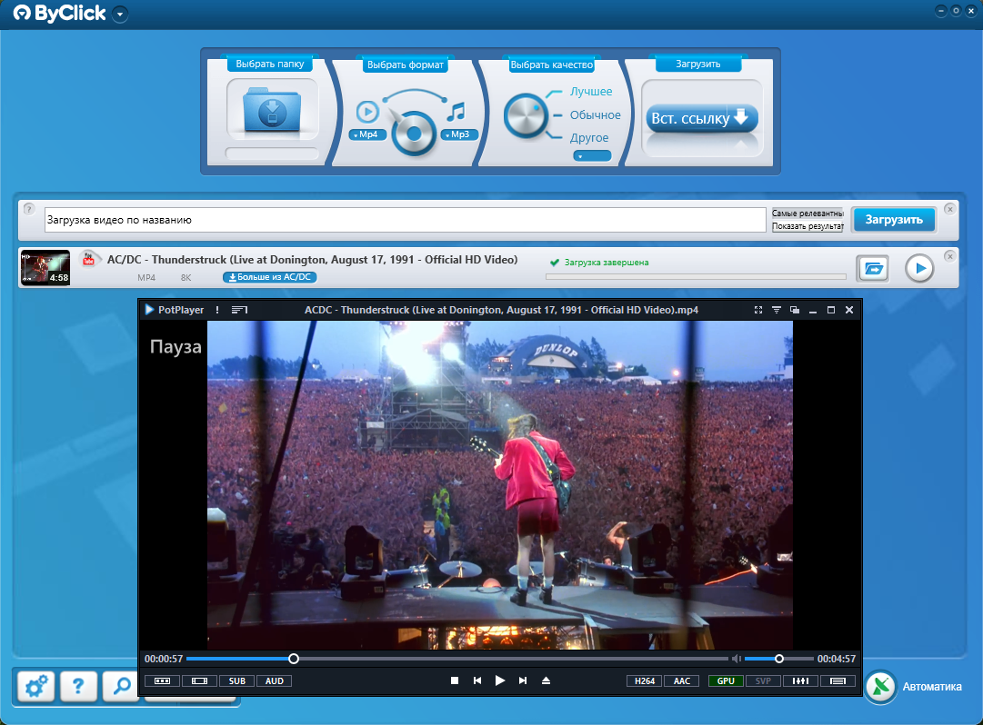Image resolution: width=983 pixels, height=725 pixels.
Task: Click the blue Загрузить search button
Action: [894, 220]
